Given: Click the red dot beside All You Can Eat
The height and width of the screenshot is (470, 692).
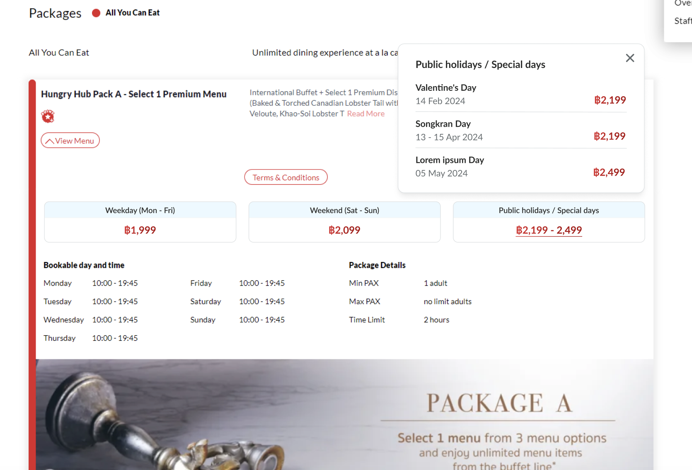Looking at the screenshot, I should [x=96, y=13].
